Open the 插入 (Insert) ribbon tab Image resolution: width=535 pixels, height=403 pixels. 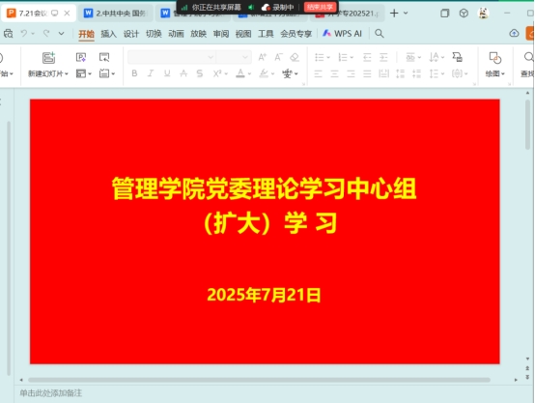(108, 34)
